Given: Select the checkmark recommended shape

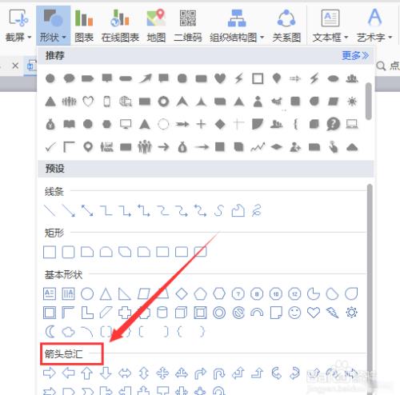Looking at the screenshot, I should click(50, 146).
